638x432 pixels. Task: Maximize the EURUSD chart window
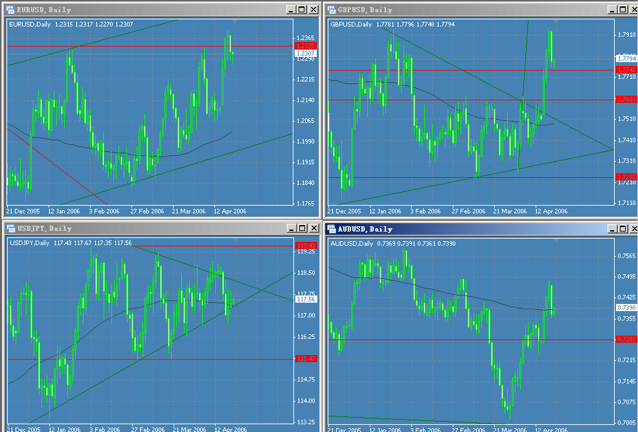click(x=302, y=10)
